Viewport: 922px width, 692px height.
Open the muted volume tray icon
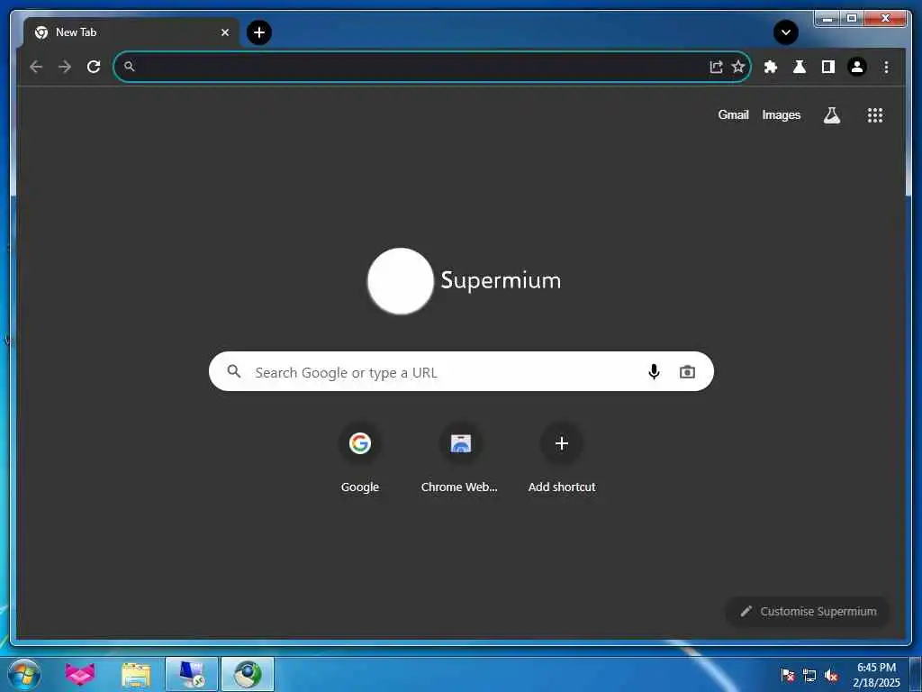tap(831, 675)
